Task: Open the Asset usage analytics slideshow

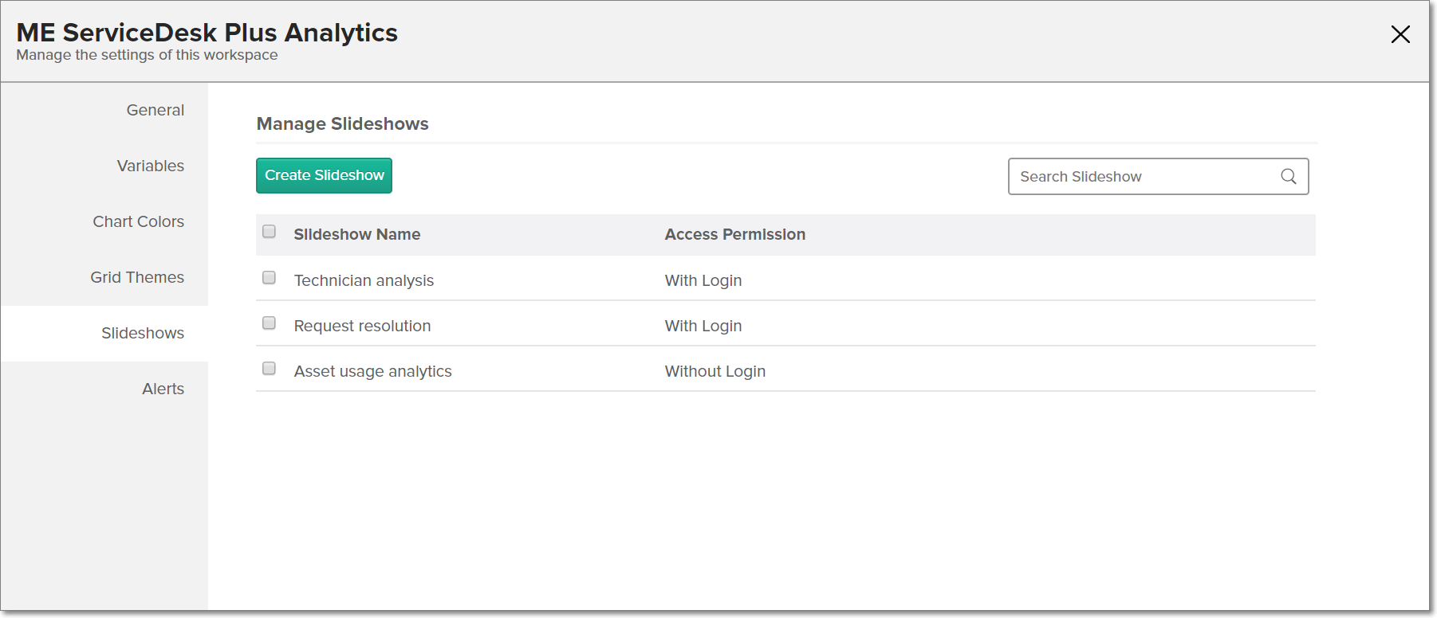Action: (x=372, y=372)
